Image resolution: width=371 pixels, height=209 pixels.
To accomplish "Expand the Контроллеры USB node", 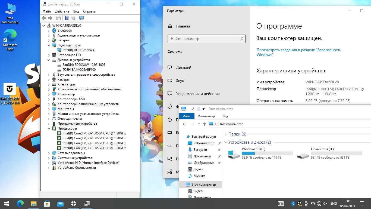I will click(x=49, y=99).
